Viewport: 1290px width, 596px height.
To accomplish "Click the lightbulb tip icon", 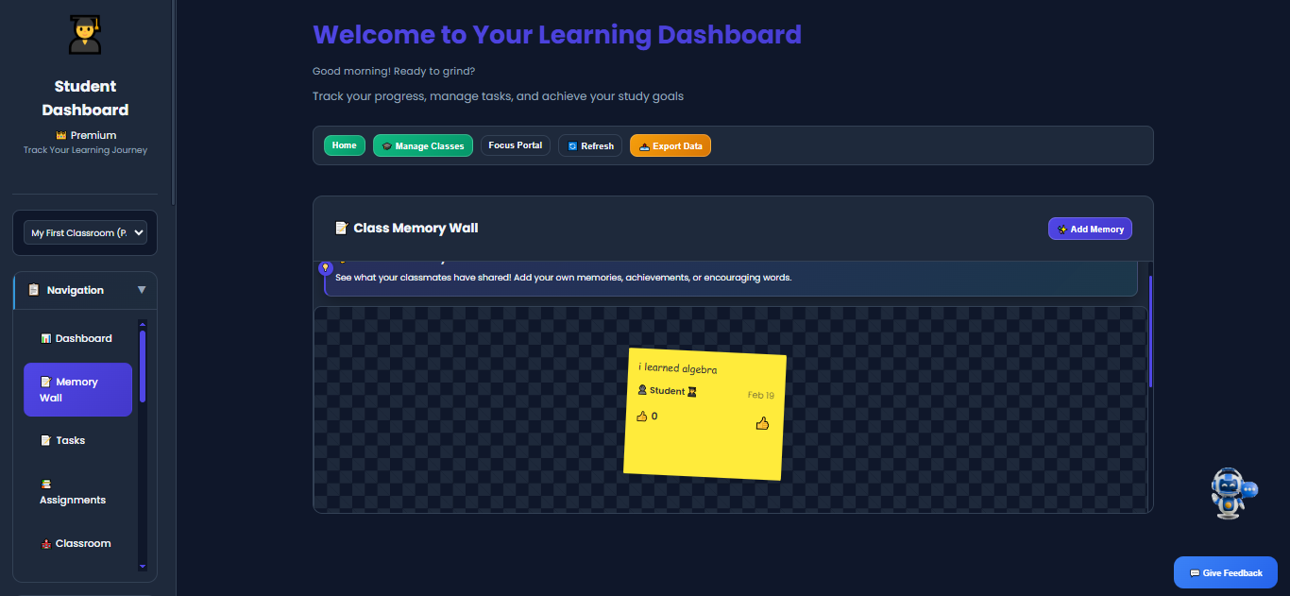I will point(326,268).
